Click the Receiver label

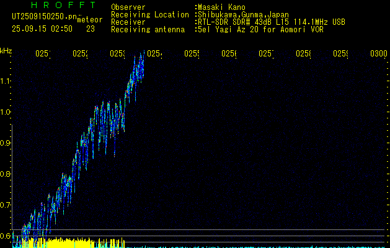point(128,22)
